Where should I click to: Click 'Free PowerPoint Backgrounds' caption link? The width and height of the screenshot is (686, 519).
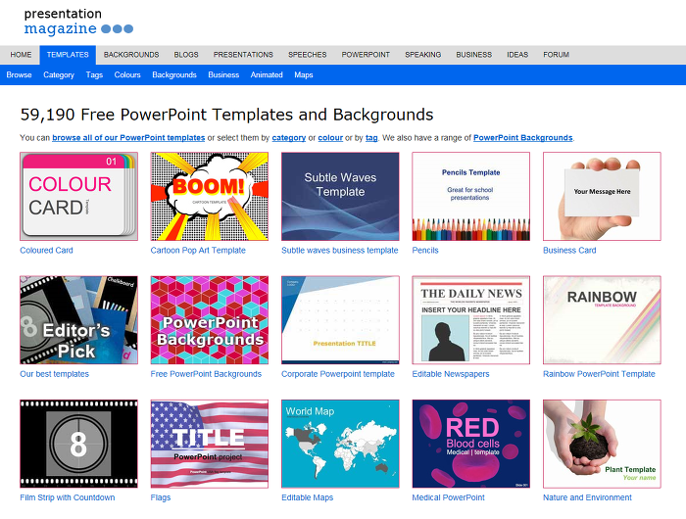point(206,374)
